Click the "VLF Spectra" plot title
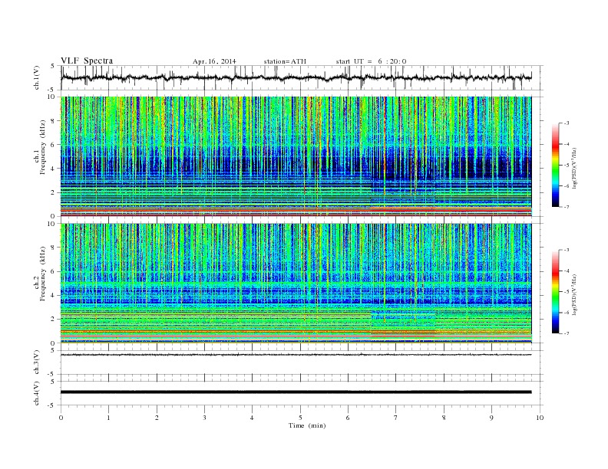608x469 pixels. [x=87, y=61]
